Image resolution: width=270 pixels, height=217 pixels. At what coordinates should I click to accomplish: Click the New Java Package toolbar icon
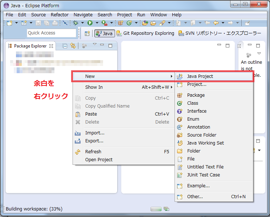(120, 23)
